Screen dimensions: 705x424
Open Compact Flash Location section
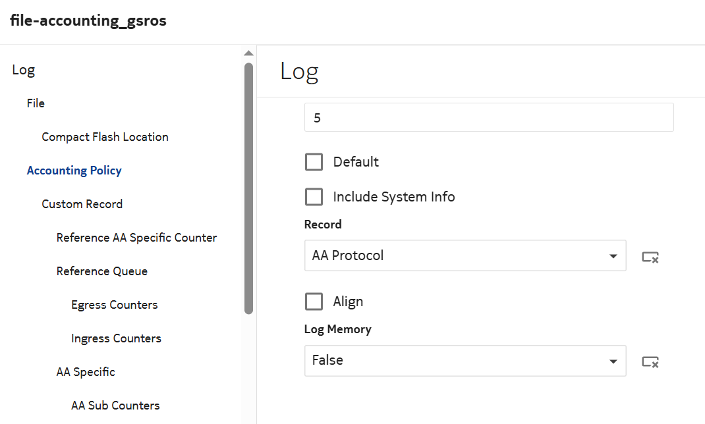pos(105,137)
